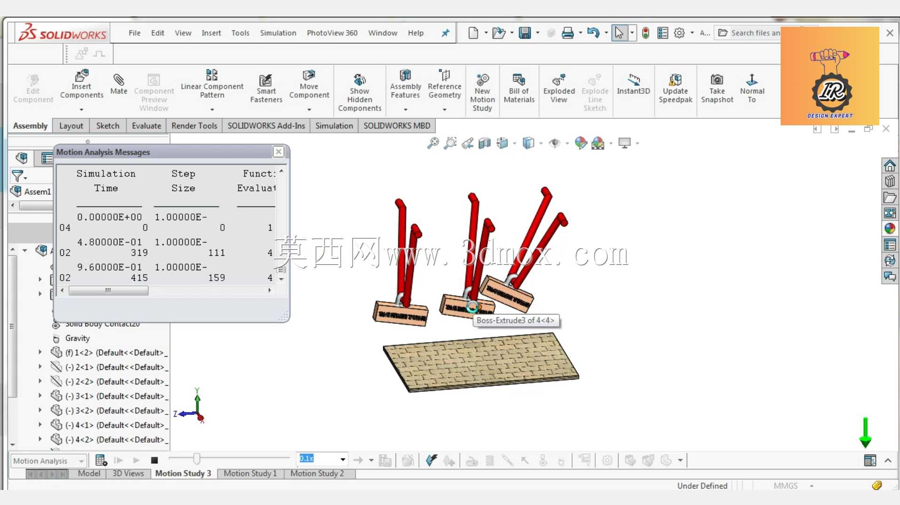The width and height of the screenshot is (900, 505).
Task: Open Assembly Features tool
Action: 405,84
